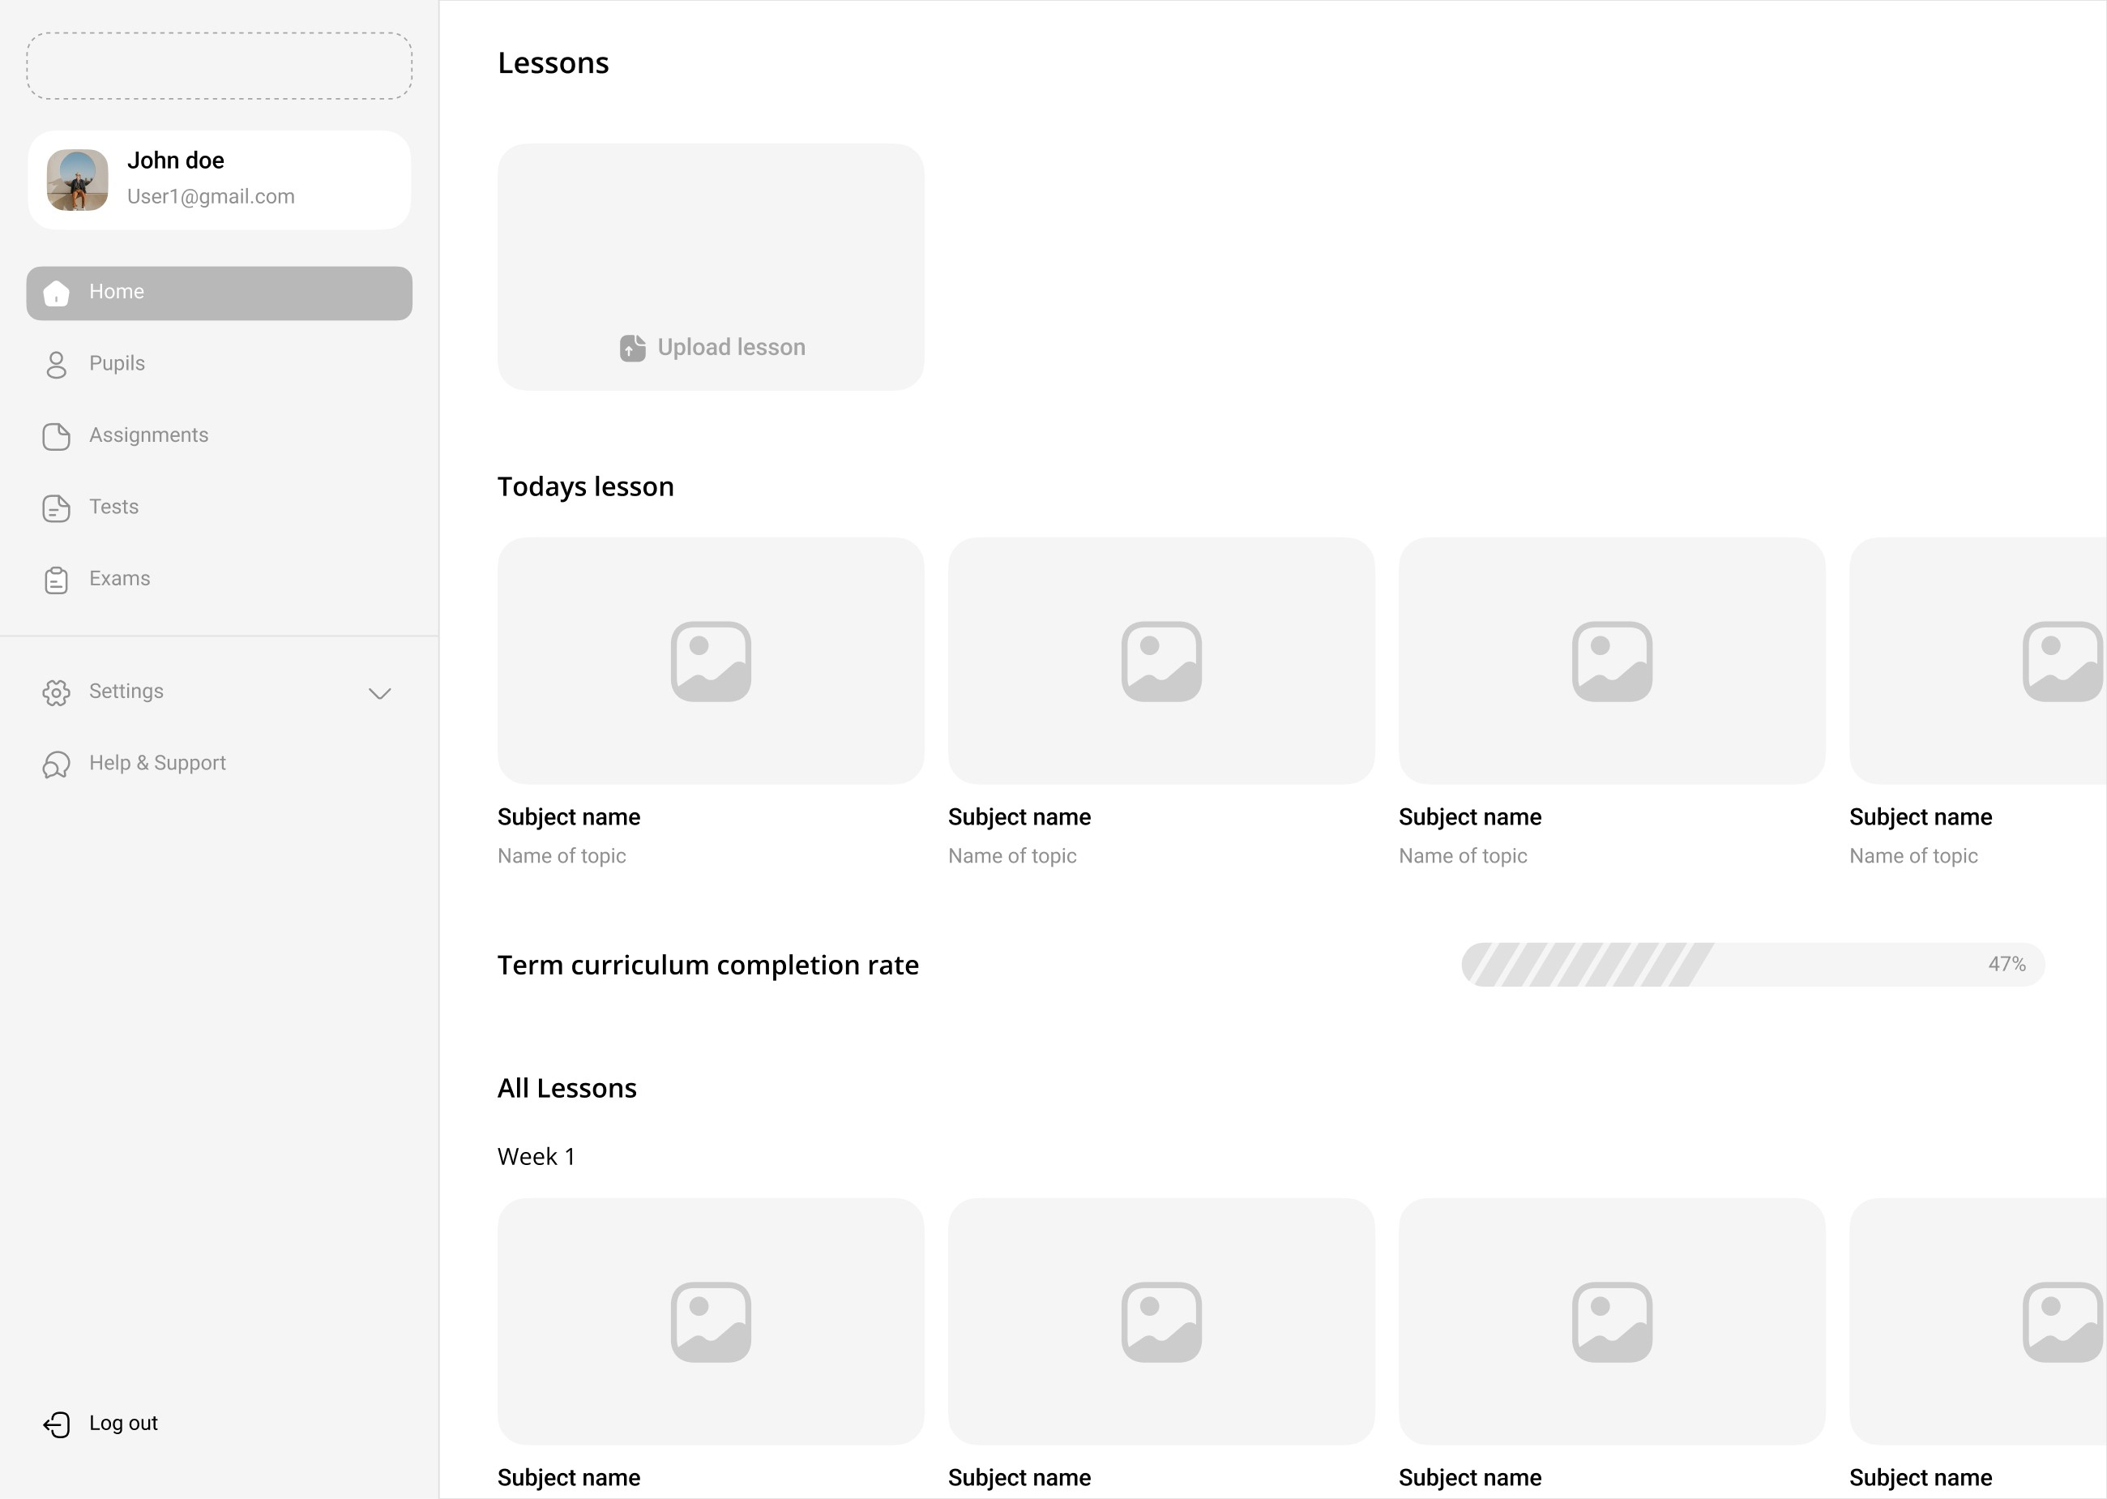Click the Assignments document icon
The image size is (2107, 1499).
56,437
